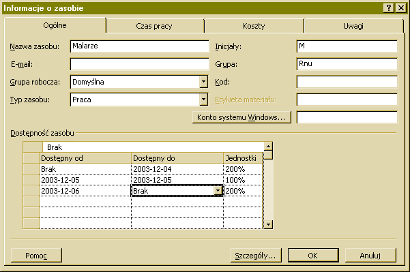410x272 pixels.
Task: Click the Praca Typ zasobu combo box
Action: pos(139,100)
